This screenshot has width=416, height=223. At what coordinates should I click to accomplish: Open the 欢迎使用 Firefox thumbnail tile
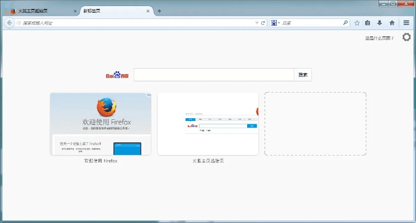[101, 124]
